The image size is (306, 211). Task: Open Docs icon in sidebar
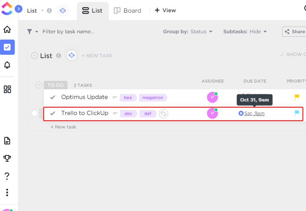(x=7, y=141)
